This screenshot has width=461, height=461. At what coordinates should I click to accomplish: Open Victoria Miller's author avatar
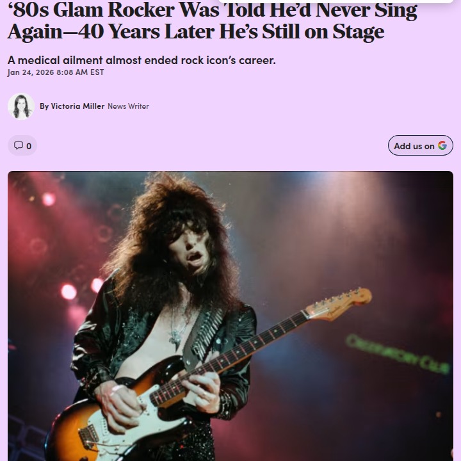21,106
